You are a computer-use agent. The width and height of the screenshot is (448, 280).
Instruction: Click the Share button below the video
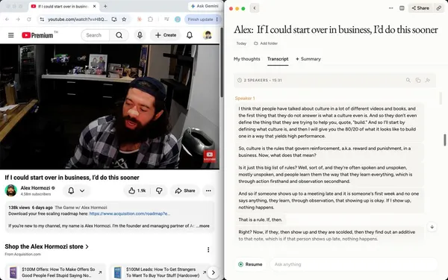[185, 190]
